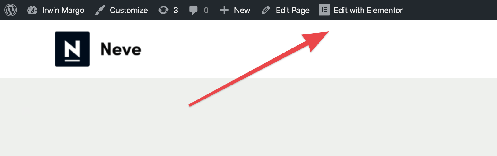Launch Edit with Elementor
This screenshot has width=497, height=156.
[368, 10]
